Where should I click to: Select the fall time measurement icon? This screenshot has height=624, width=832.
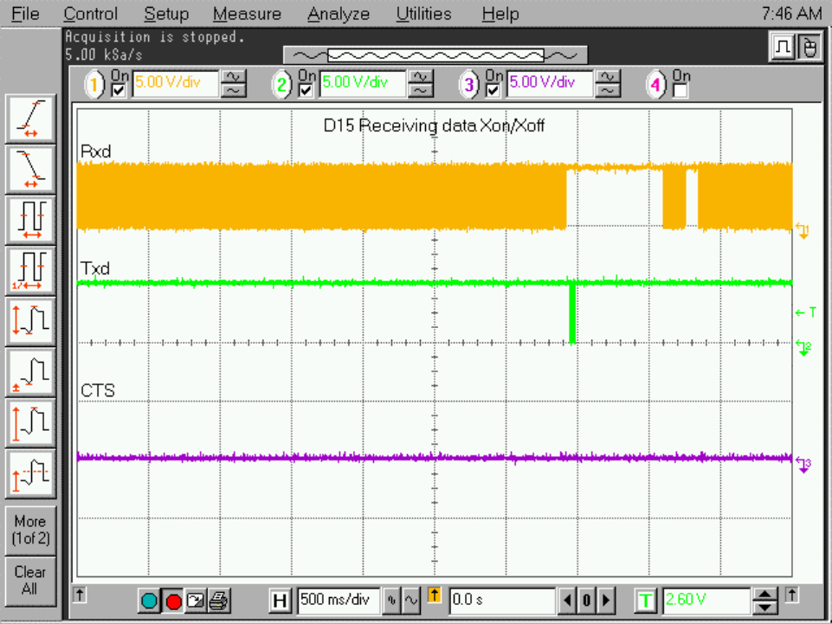(31, 170)
